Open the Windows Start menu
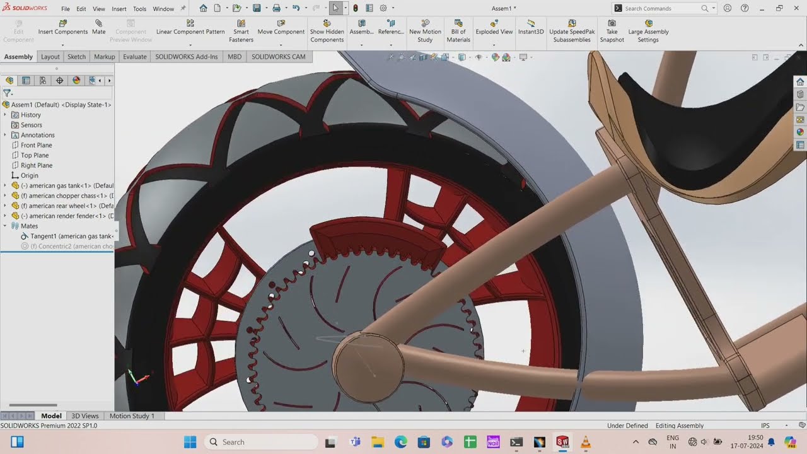 190,442
